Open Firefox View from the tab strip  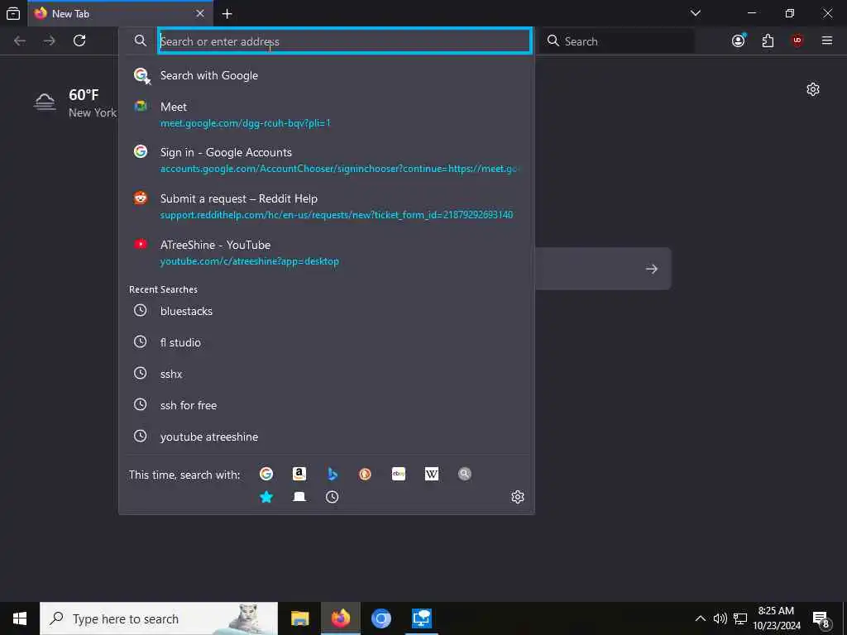(13, 13)
